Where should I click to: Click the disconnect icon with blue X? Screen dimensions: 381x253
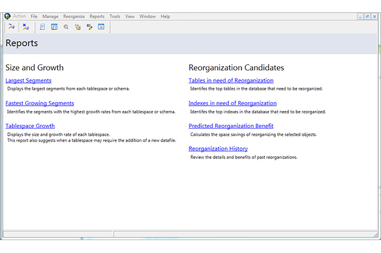click(25, 26)
